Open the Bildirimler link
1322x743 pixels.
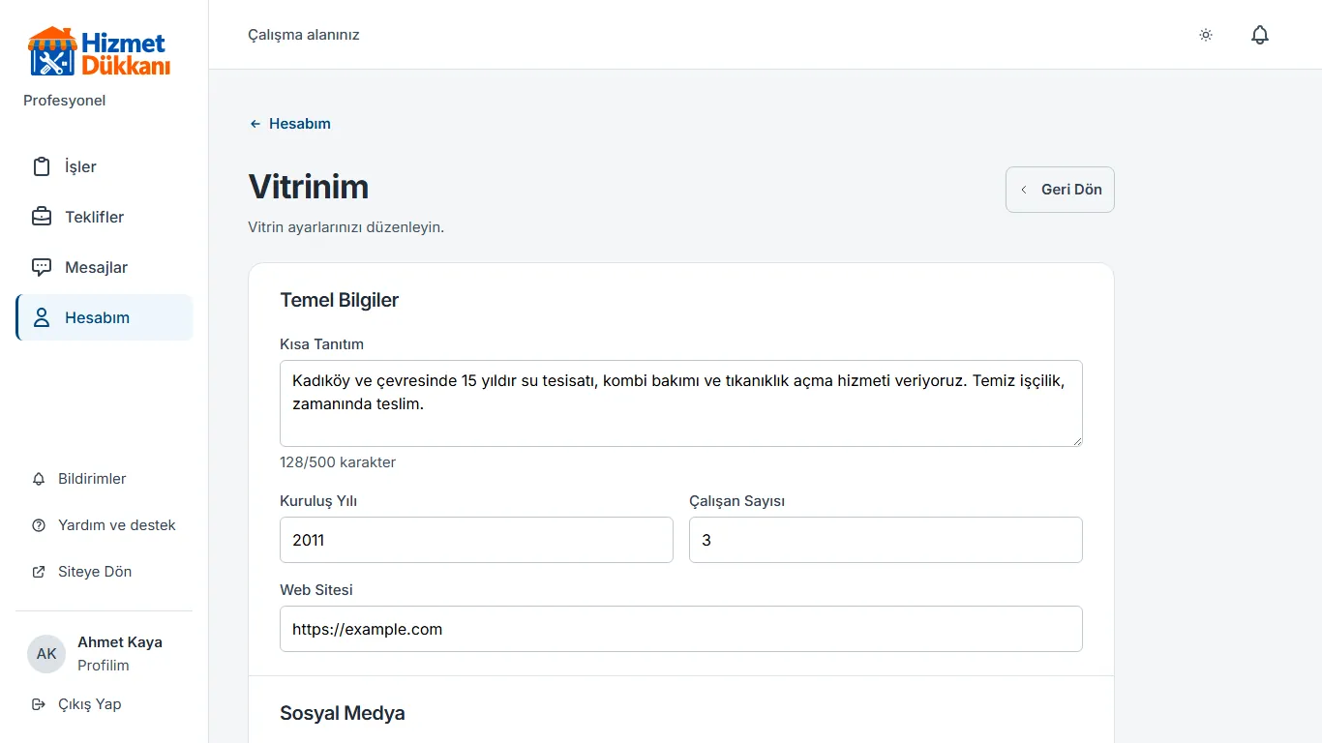point(105,479)
